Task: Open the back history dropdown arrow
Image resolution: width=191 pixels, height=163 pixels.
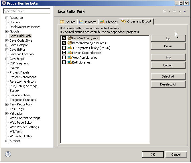Action: point(169,12)
